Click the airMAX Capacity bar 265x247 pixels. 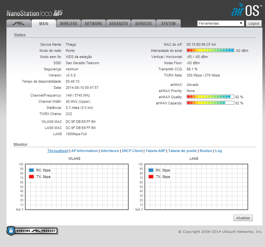(x=210, y=103)
